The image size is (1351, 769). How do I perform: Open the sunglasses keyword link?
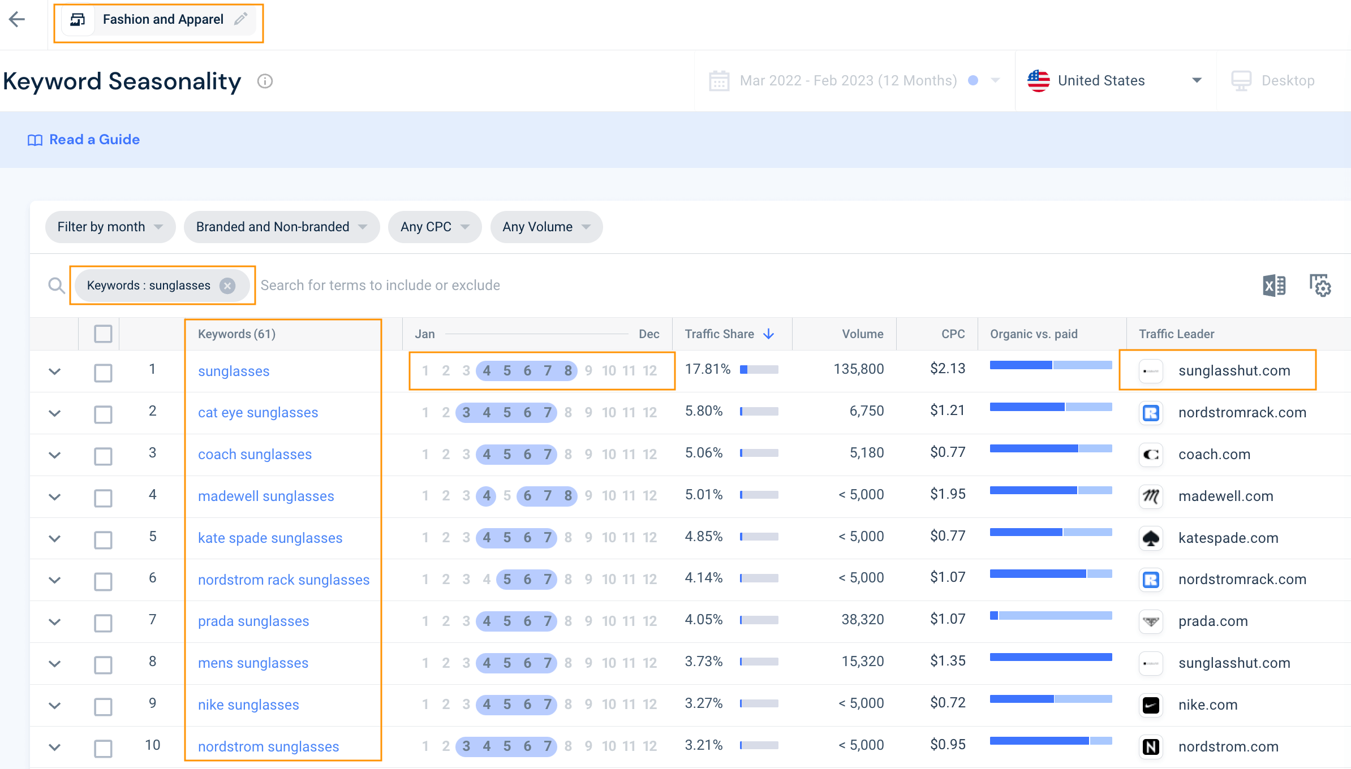234,371
